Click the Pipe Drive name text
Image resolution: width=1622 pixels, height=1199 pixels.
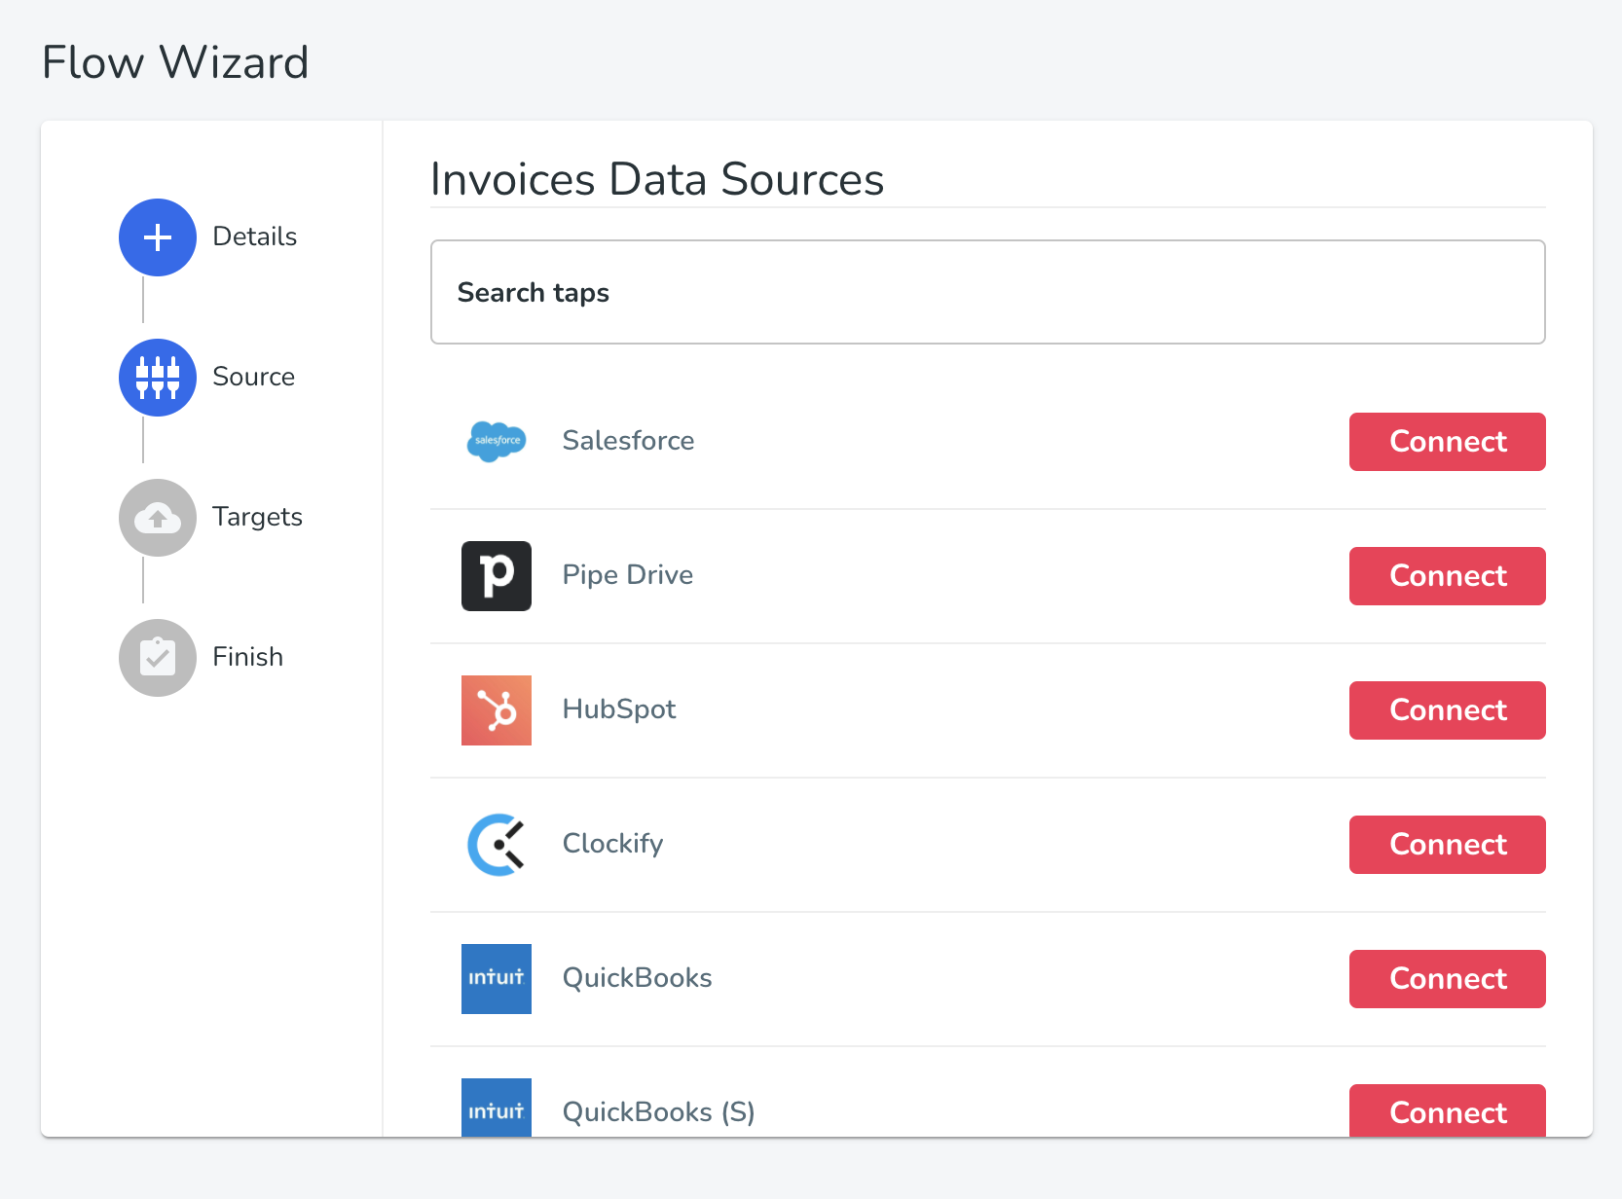pos(628,575)
